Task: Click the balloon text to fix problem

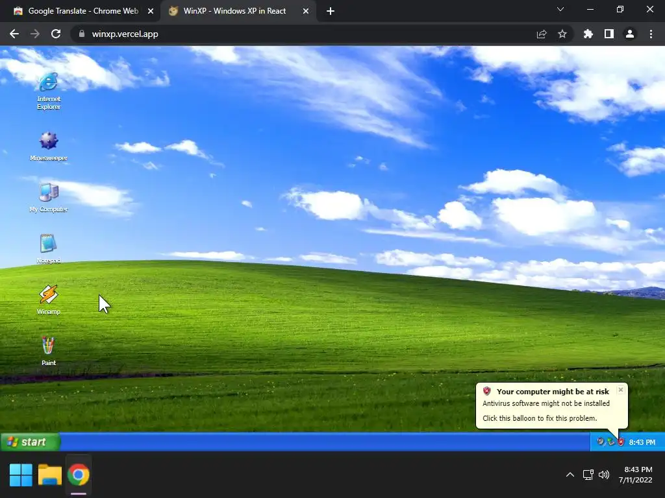Action: (x=540, y=418)
